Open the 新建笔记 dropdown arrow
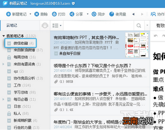 point(30,14)
